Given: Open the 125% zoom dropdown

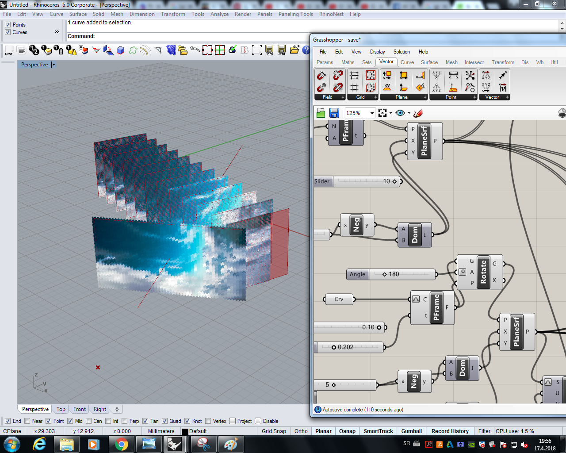Looking at the screenshot, I should coord(372,113).
